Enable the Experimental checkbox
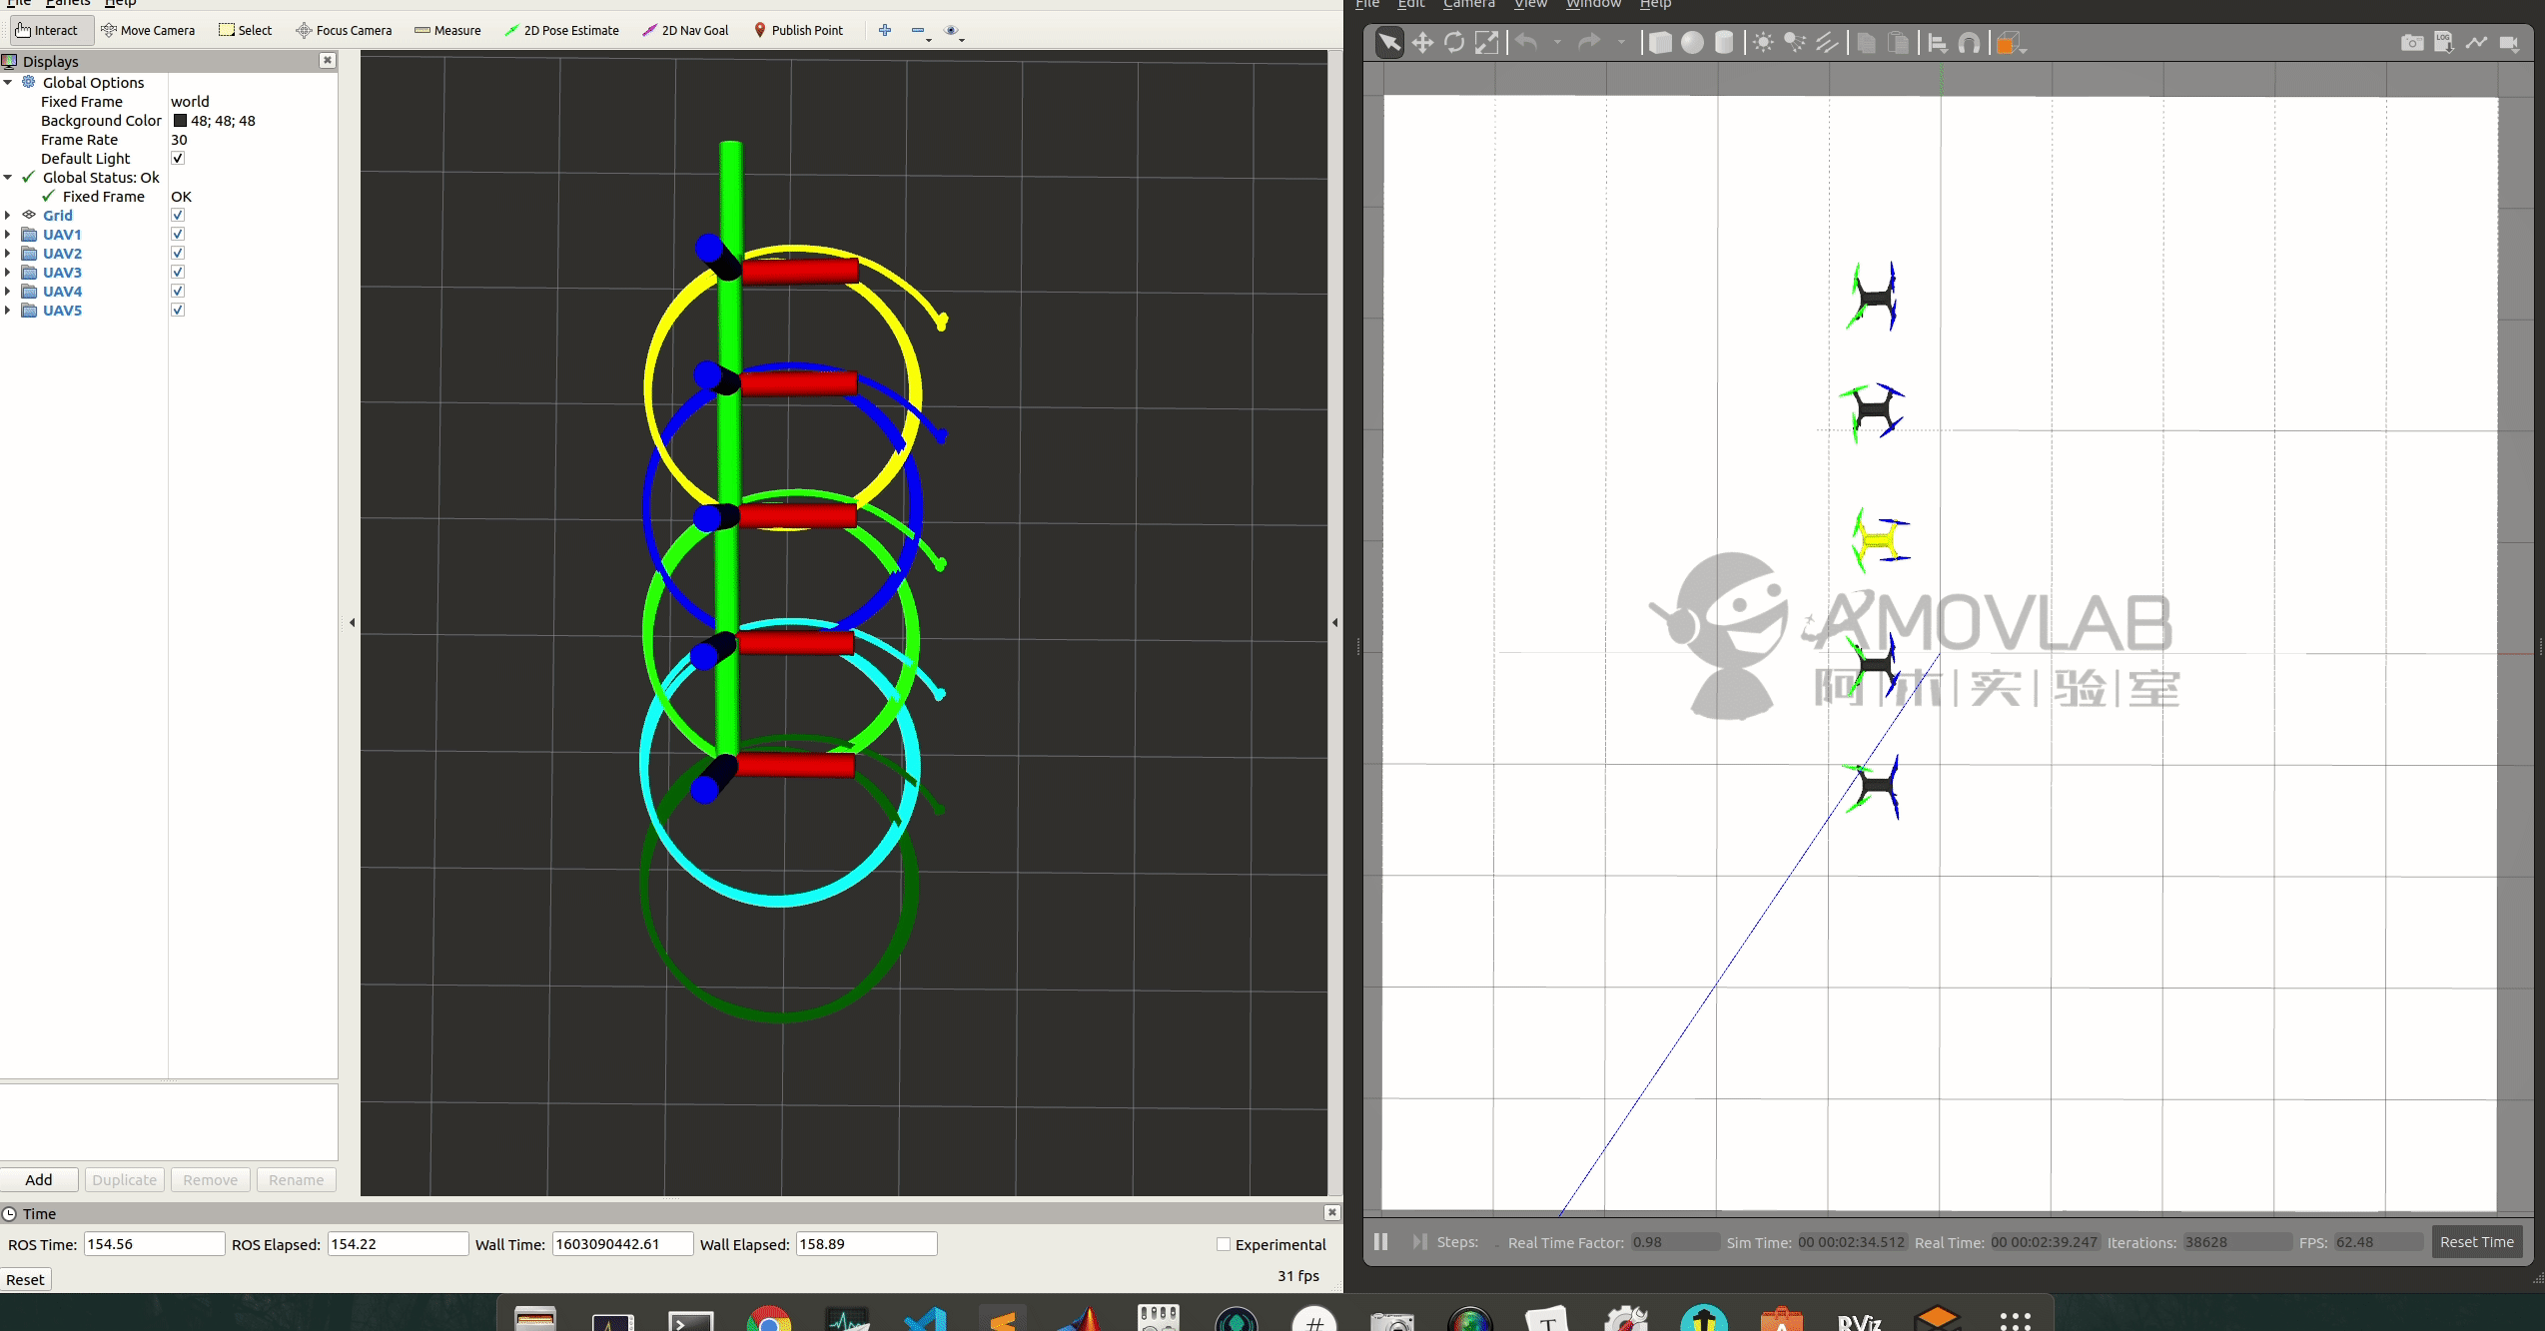The image size is (2545, 1331). [1224, 1244]
